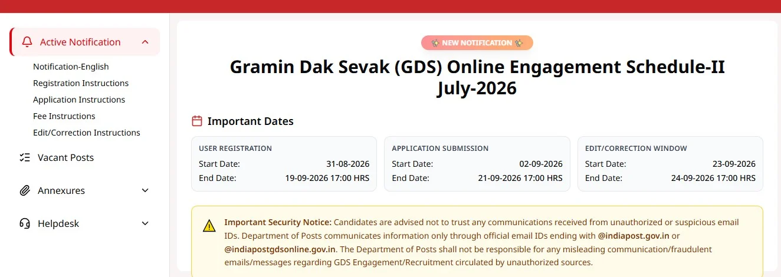
Task: Open Fee Instructions
Action: click(64, 116)
